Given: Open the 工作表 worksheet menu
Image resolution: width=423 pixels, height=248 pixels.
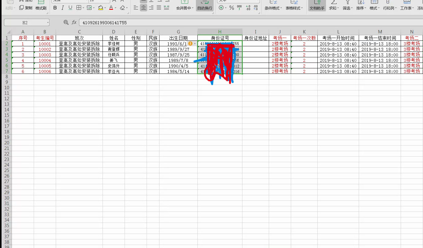Looking at the screenshot, I should pos(407,8).
